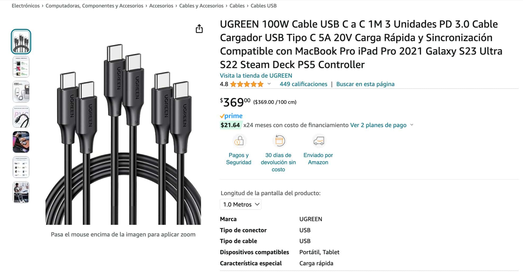The width and height of the screenshot is (523, 274).
Task: Open Electrónicos breadcrumb category
Action: point(25,6)
